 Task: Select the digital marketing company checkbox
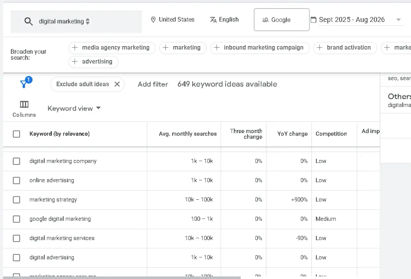pos(16,161)
